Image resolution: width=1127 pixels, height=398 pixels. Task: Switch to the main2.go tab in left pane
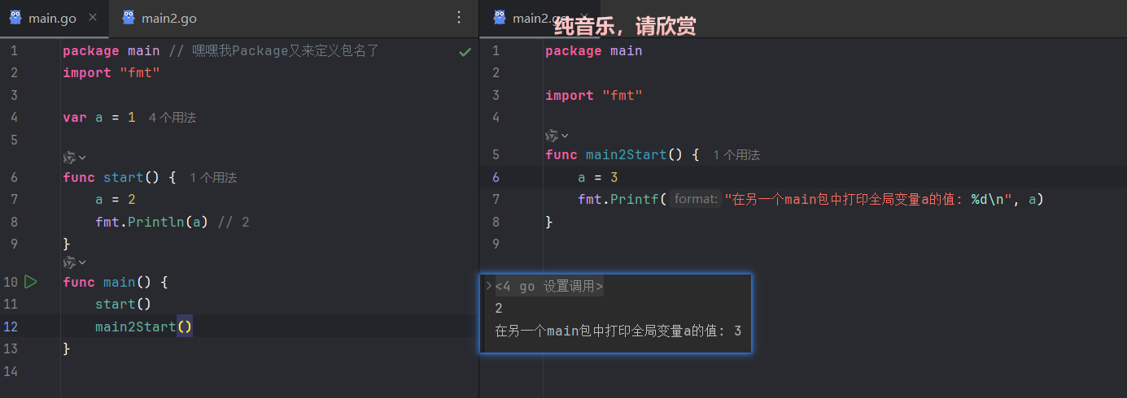tap(160, 18)
